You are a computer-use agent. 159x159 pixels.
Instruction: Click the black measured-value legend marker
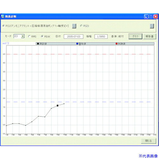point(38,44)
